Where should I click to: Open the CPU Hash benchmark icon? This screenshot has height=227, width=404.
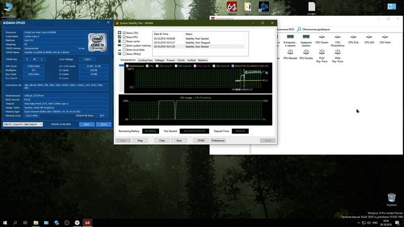point(384,37)
